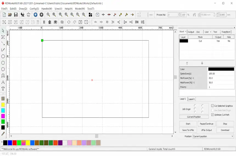Click the Proces No spinner arrows
Viewport: 236px width, 156px height.
coord(179,15)
